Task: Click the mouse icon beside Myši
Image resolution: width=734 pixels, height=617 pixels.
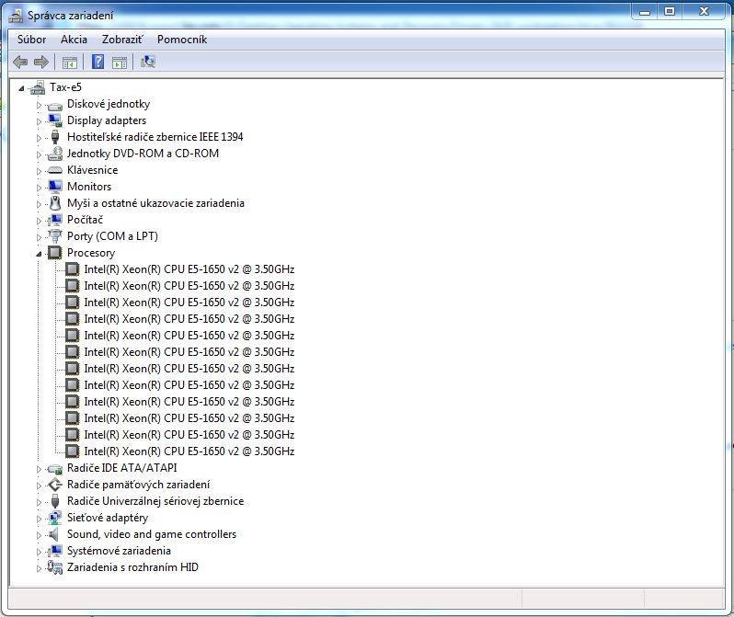Action: (55, 203)
